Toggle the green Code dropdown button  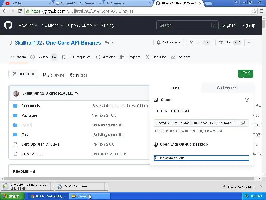point(246,74)
